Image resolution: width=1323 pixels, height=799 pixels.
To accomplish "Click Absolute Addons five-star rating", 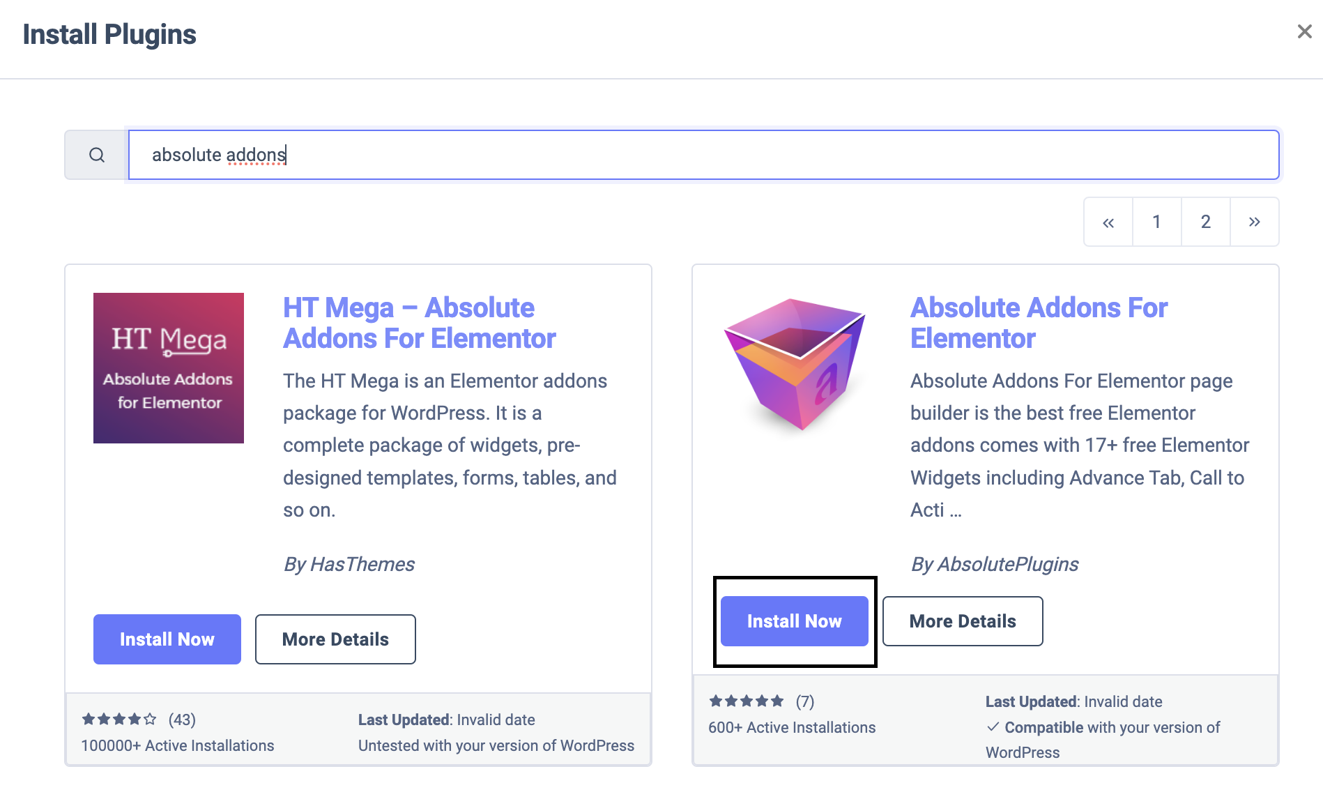I will [747, 701].
